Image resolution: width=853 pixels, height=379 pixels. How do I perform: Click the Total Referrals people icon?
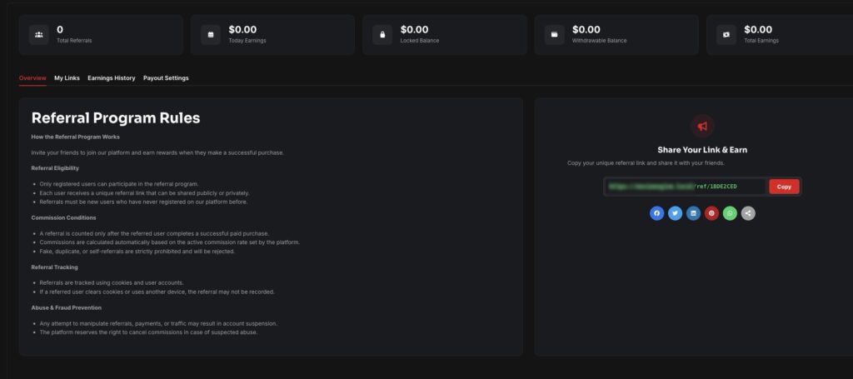coord(39,35)
